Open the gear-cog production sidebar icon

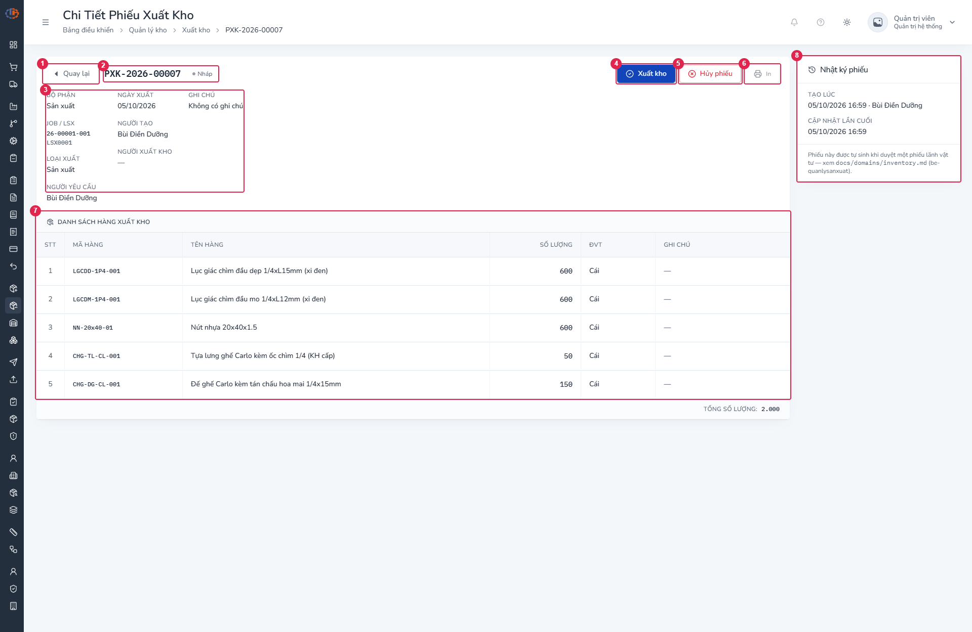pos(14,141)
